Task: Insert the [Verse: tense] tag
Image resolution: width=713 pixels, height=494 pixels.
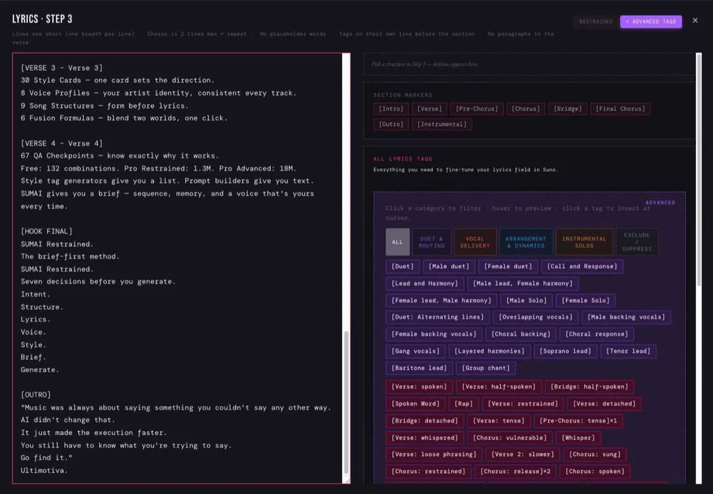Action: 499,421
